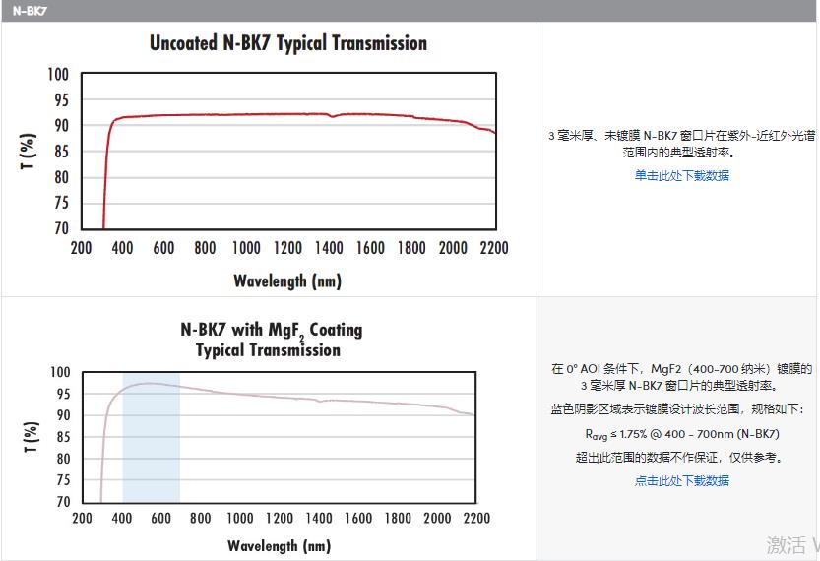
Task: Click the '蓝色阴影区域' explanation text
Action: 681,409
